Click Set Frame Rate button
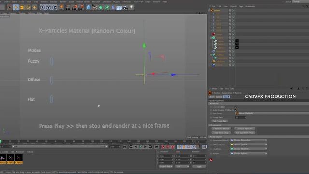The height and width of the screenshot is (174, 309). tap(220, 121)
